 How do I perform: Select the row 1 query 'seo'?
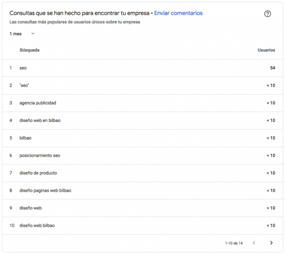[x=23, y=68]
